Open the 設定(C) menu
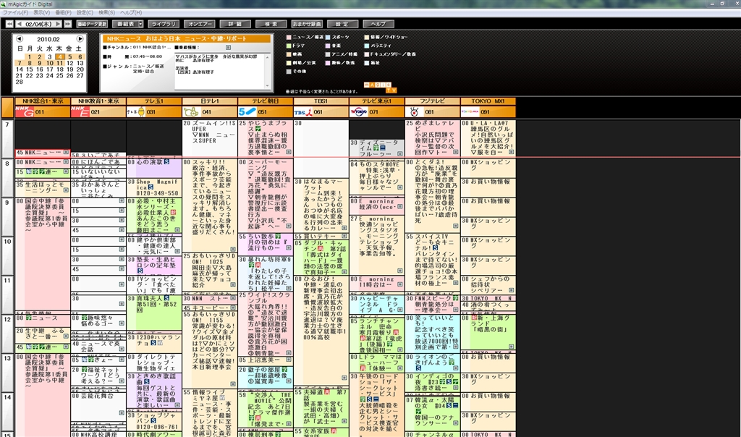The height and width of the screenshot is (437, 741). (85, 12)
